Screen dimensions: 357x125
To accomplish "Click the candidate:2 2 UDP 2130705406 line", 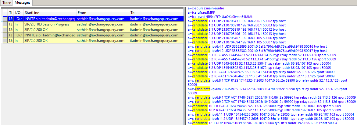I will click(x=237, y=34).
